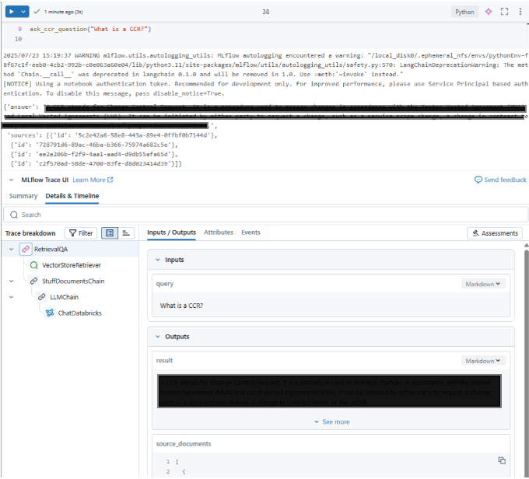Switch to the Attributes tab
This screenshot has height=479, width=529.
coord(219,233)
